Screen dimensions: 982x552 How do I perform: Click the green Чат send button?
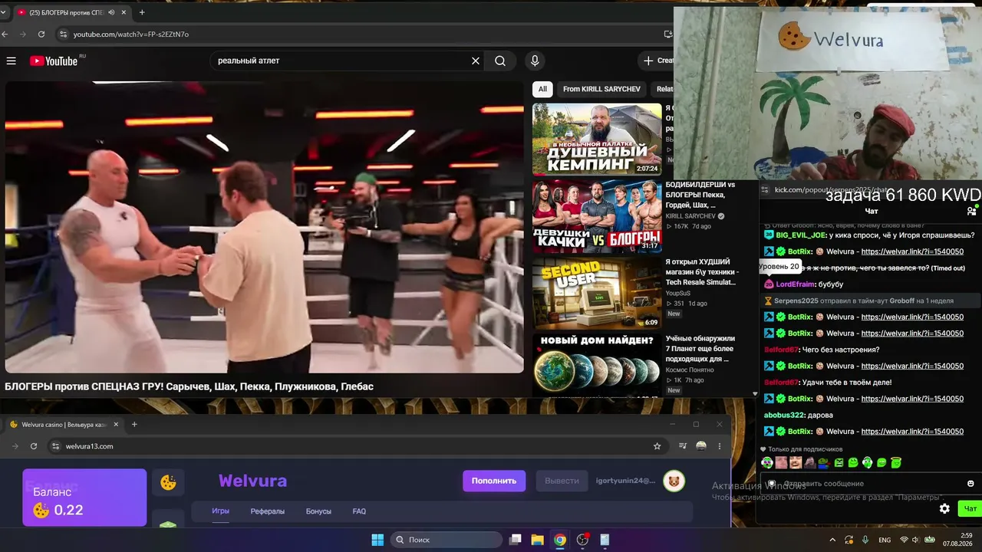point(970,508)
